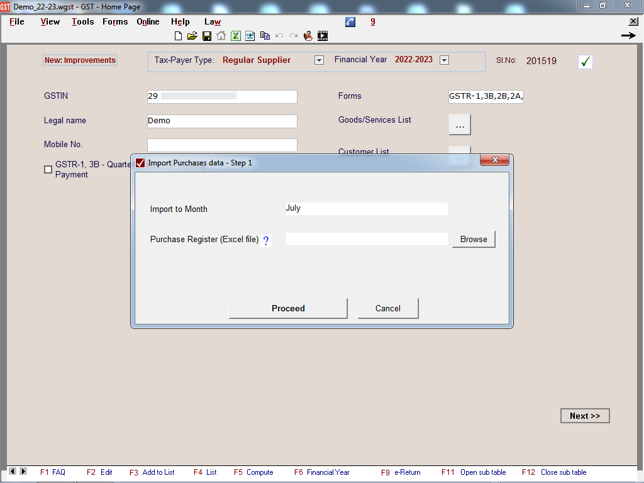The height and width of the screenshot is (483, 644).
Task: Expand the Tax-Payer Type dropdown
Action: (x=319, y=60)
